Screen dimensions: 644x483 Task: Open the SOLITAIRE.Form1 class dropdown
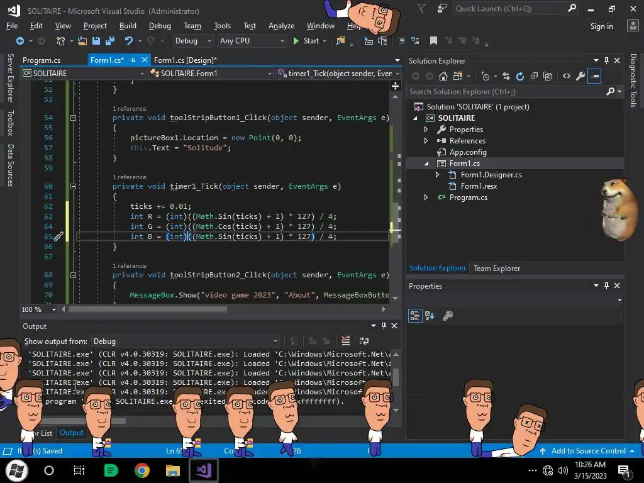(211, 73)
